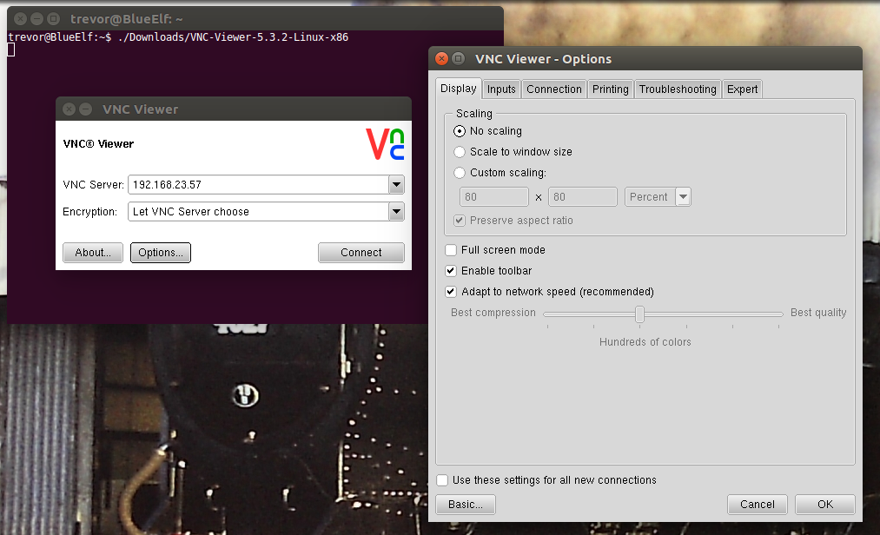The height and width of the screenshot is (535, 880).
Task: Click the Options... button
Action: 161,253
